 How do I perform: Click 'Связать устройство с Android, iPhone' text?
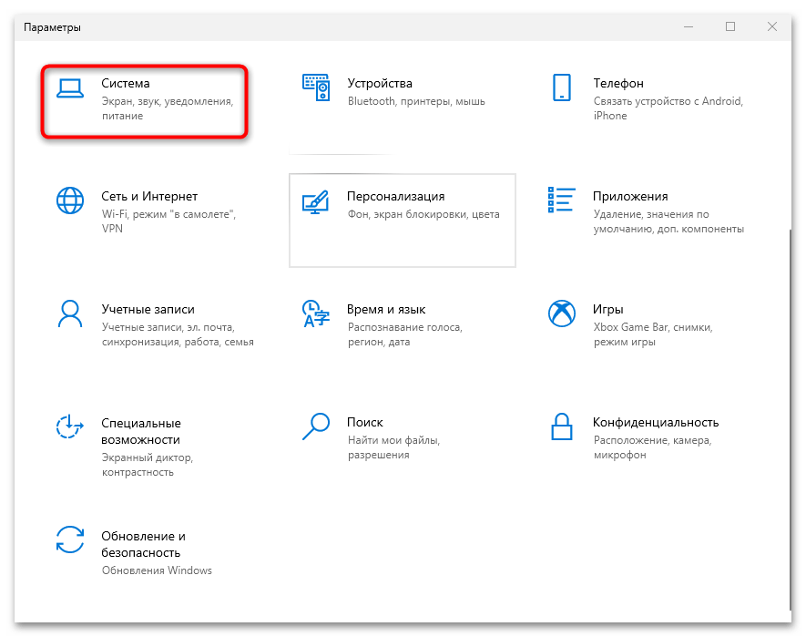point(668,108)
